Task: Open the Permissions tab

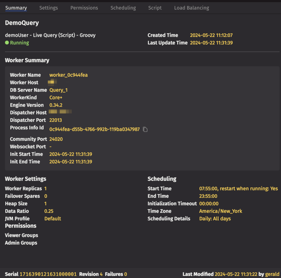Action: click(84, 8)
